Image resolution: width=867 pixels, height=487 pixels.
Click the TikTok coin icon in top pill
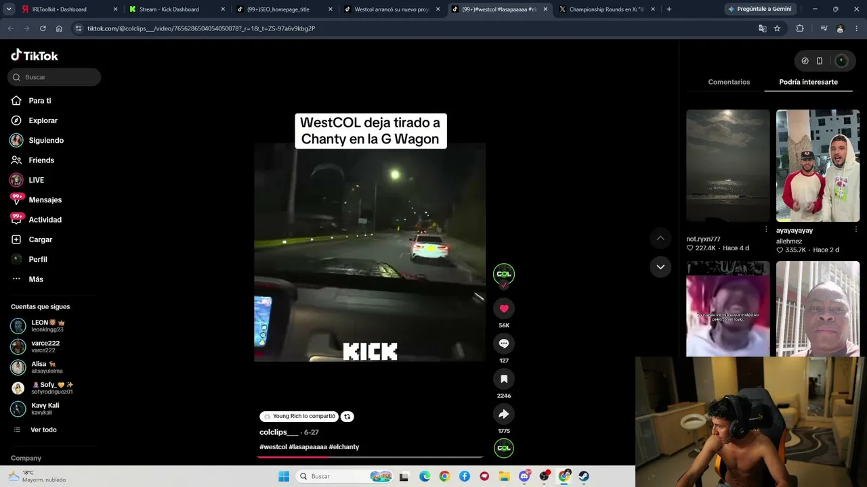coord(805,61)
